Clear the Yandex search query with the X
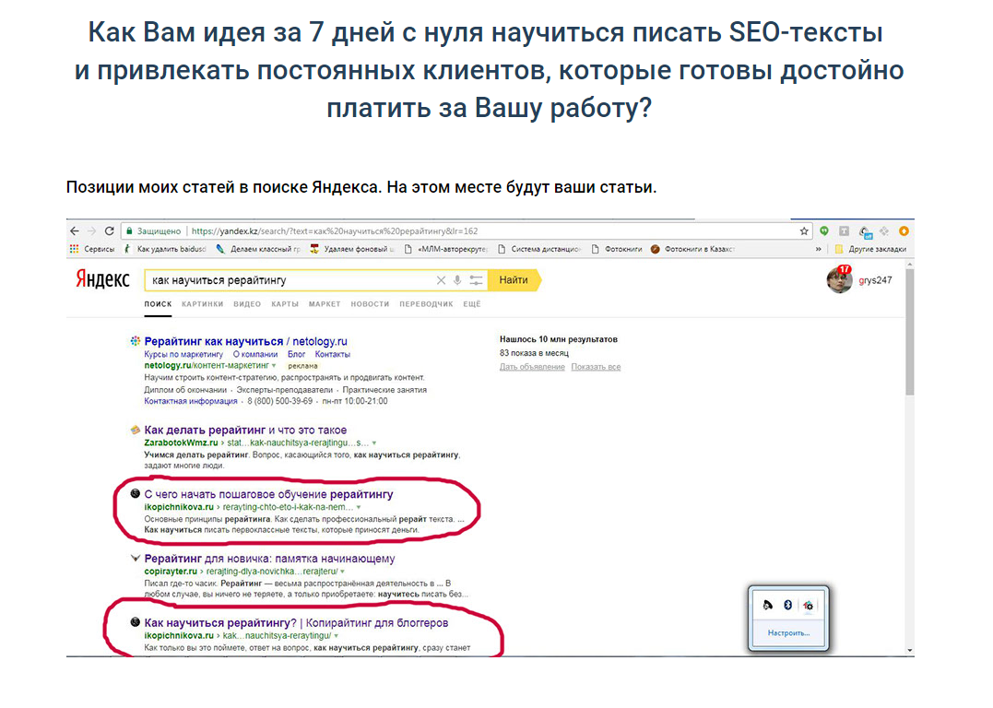The height and width of the screenshot is (708, 993). [441, 280]
